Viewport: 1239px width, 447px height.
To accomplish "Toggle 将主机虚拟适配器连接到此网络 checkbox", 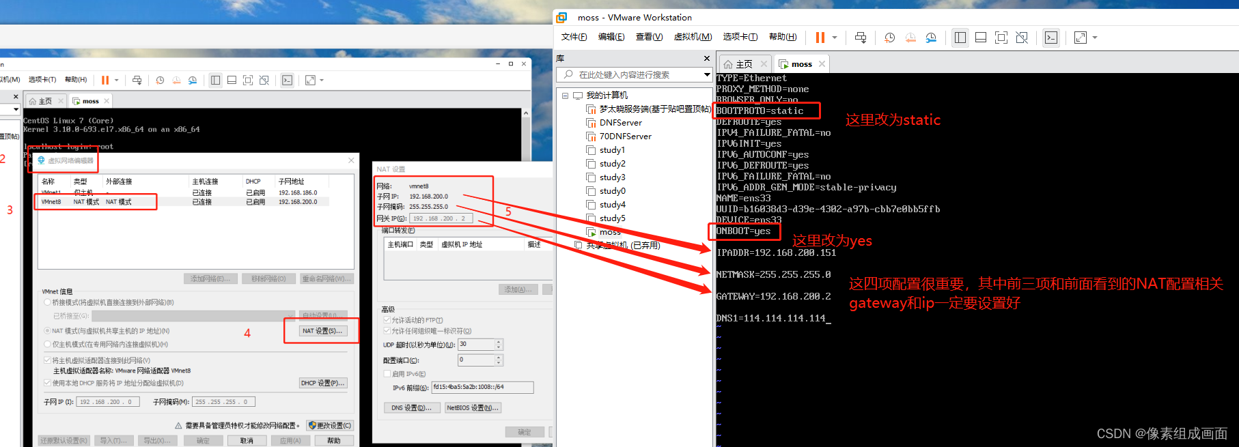I will 47,360.
